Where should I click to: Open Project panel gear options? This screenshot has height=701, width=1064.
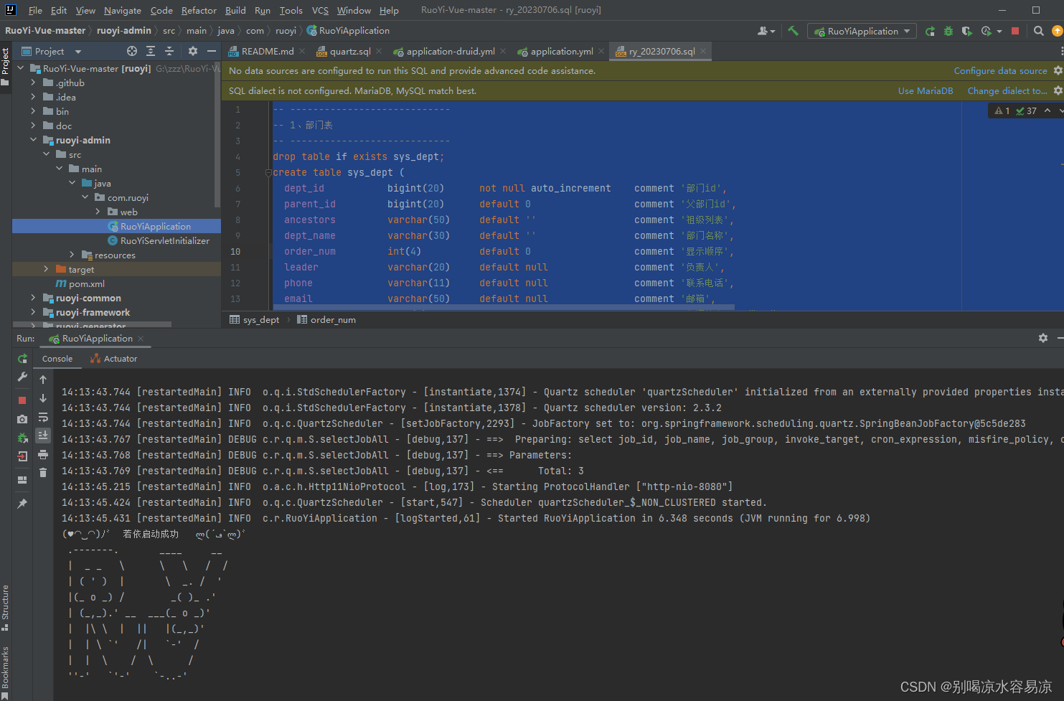coord(192,51)
